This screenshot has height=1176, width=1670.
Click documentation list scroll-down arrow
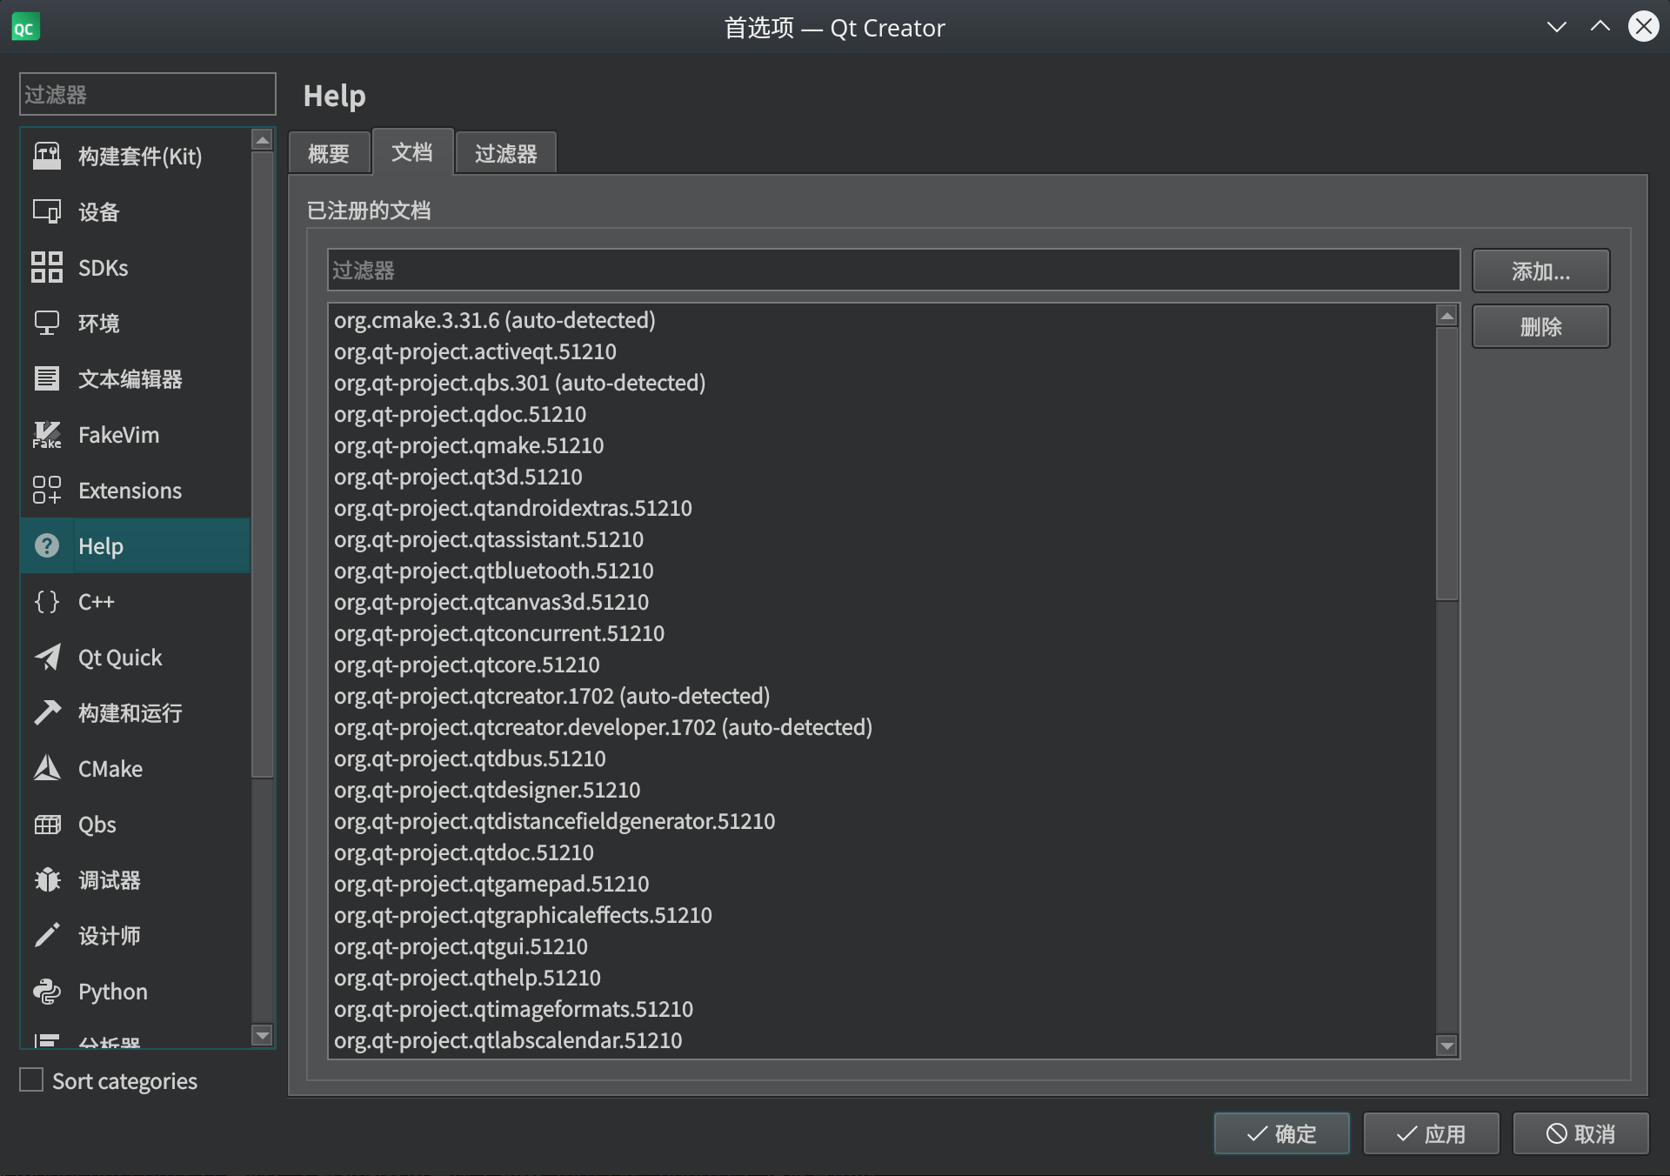[1446, 1046]
